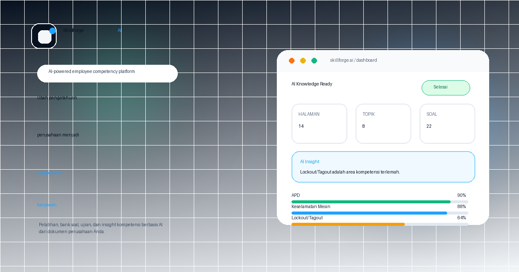This screenshot has width=519, height=272.
Task: Click the SkillForge logo icon
Action: 44,36
